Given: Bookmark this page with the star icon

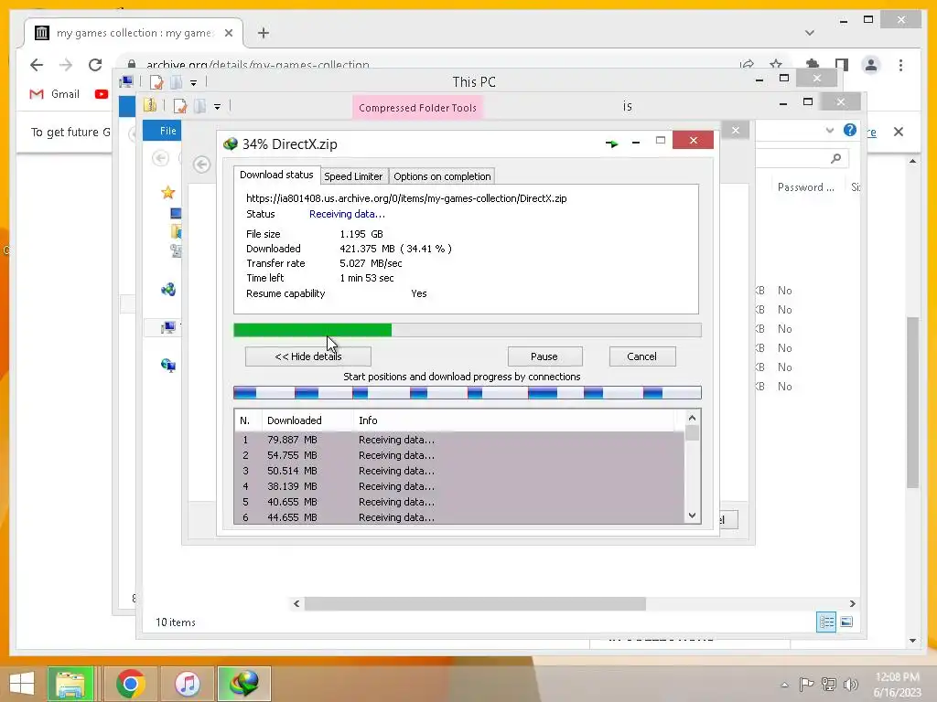Looking at the screenshot, I should (x=776, y=64).
